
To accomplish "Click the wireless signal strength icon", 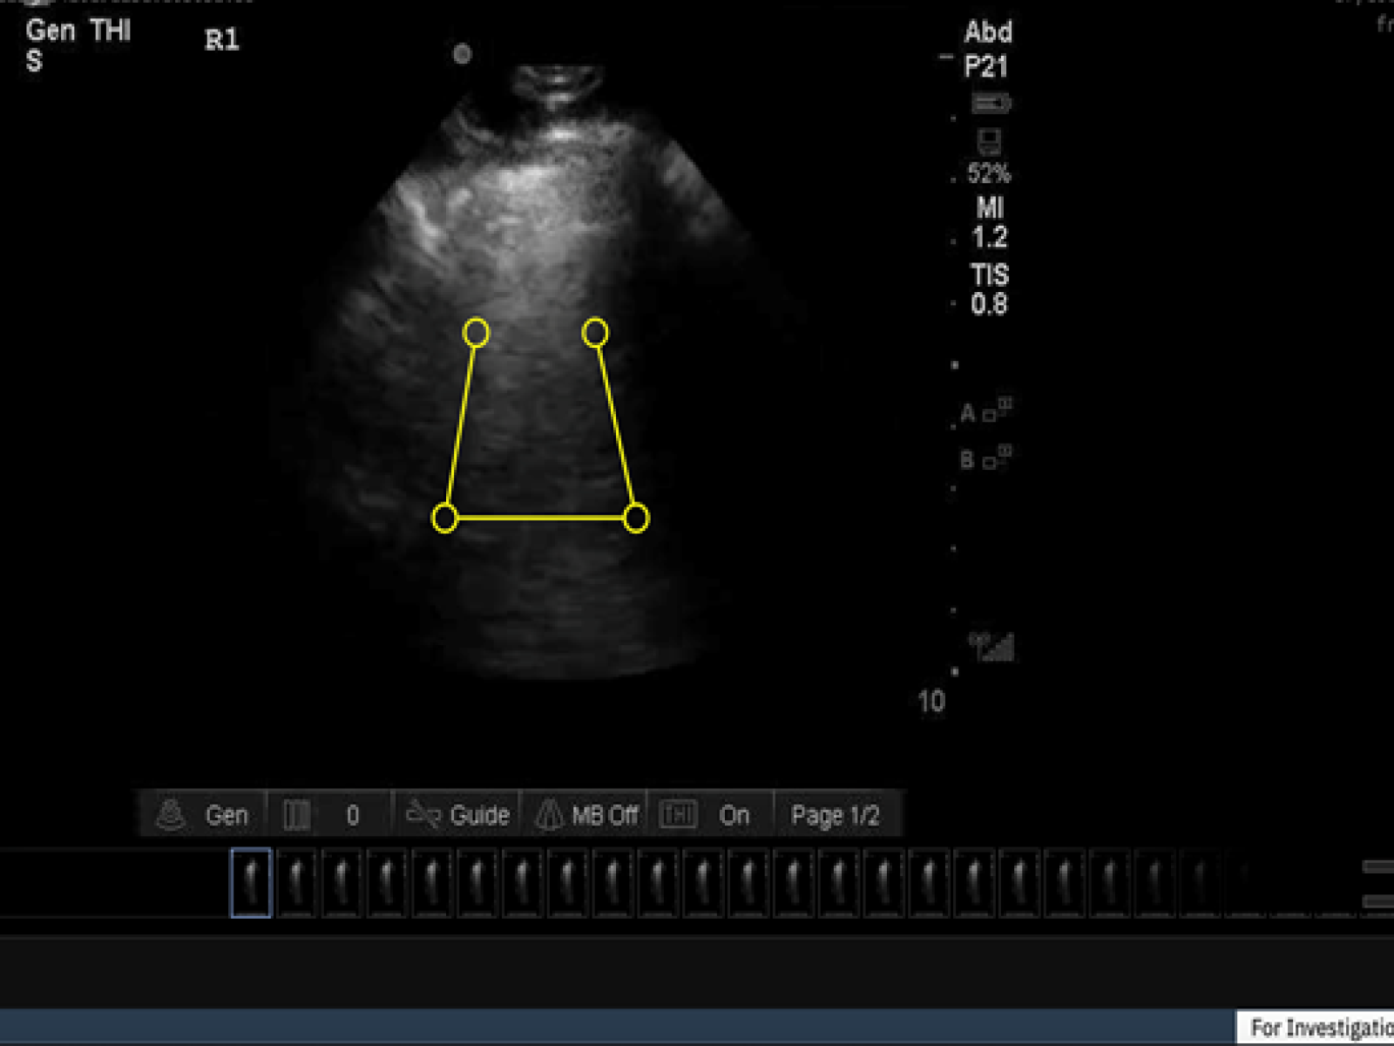I will pos(992,647).
